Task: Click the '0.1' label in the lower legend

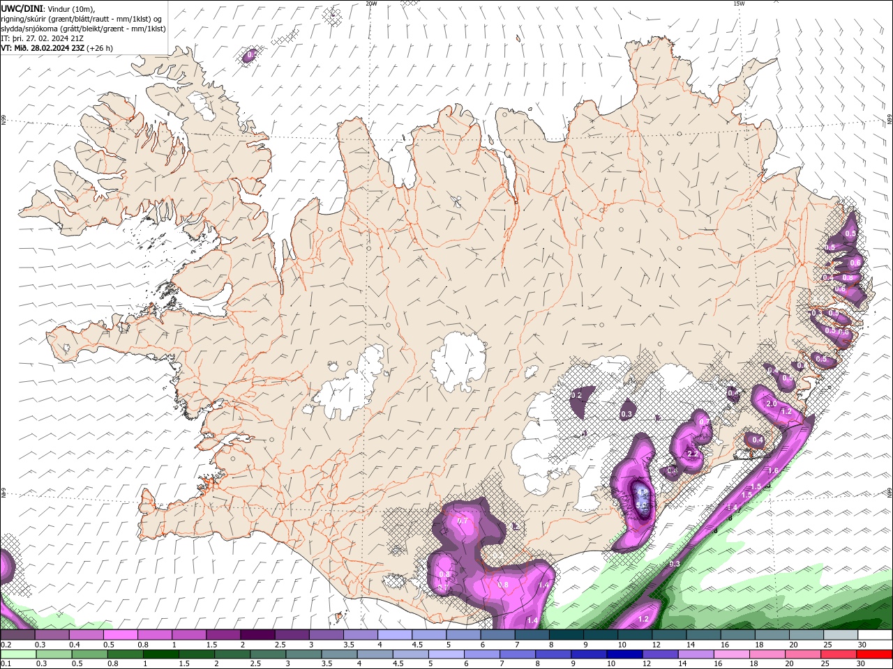Action: [6, 664]
